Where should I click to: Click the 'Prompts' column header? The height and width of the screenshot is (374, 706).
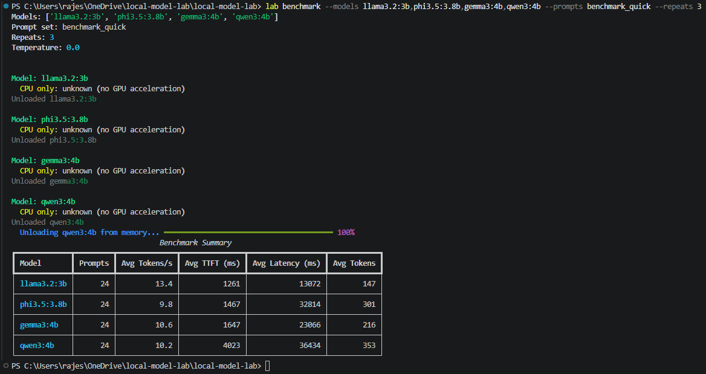coord(94,263)
